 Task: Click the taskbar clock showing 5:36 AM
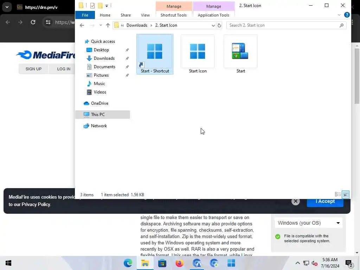coord(330,263)
